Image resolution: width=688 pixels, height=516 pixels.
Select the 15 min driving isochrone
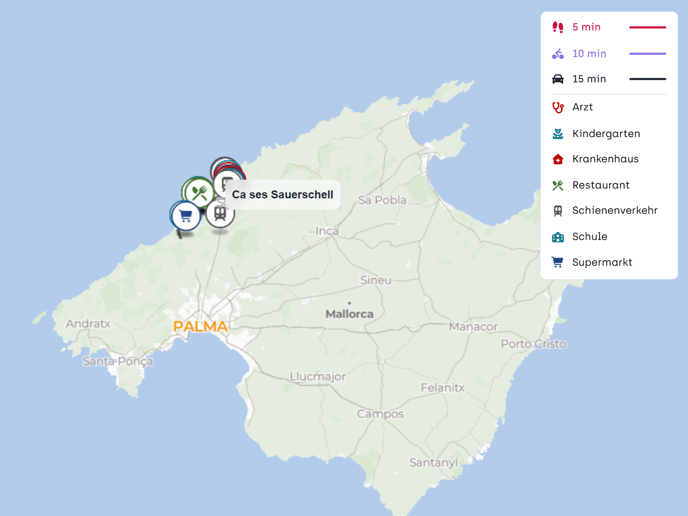[589, 79]
